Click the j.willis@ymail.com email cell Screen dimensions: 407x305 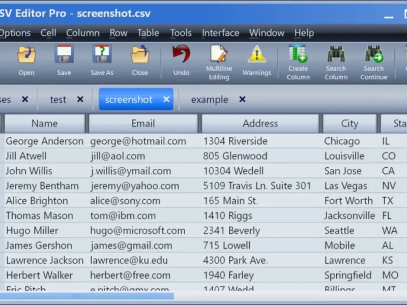tap(144, 171)
